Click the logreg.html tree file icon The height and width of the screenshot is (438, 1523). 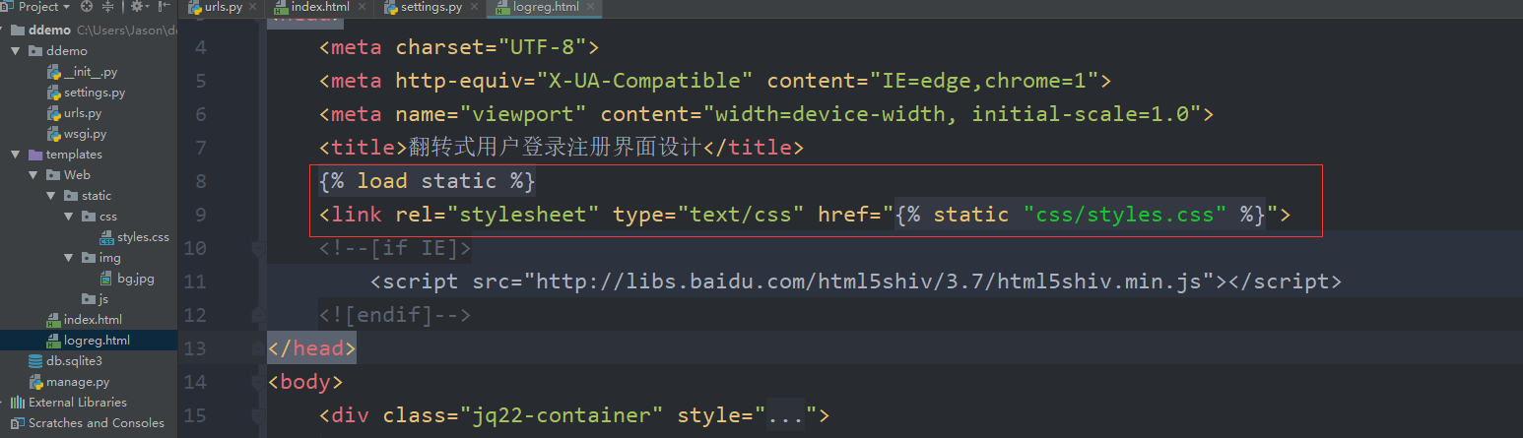pos(53,341)
